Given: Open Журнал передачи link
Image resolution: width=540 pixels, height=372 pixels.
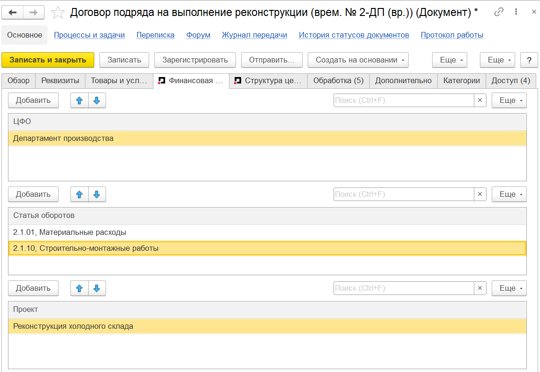Looking at the screenshot, I should coord(254,35).
